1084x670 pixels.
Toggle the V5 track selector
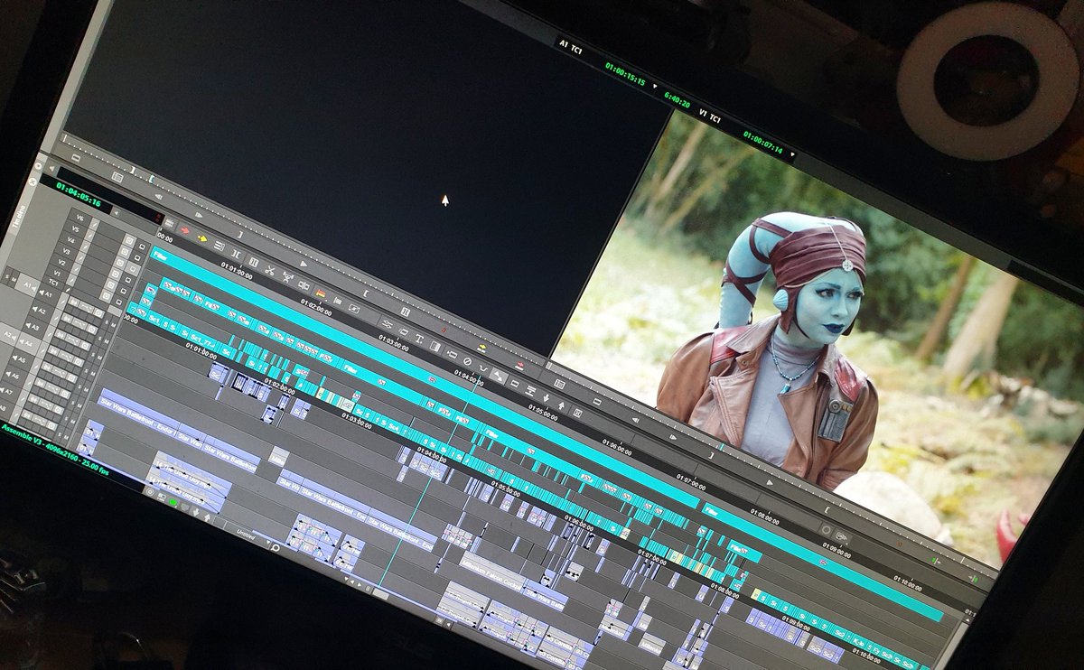tap(75, 228)
